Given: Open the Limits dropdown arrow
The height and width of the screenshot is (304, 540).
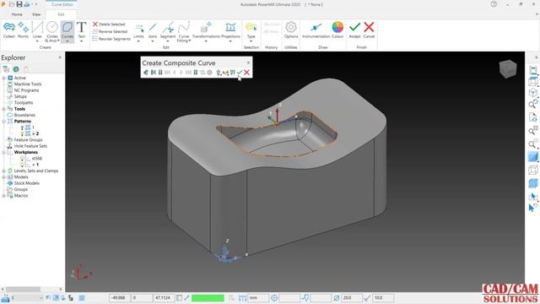Looking at the screenshot, I should point(138,41).
